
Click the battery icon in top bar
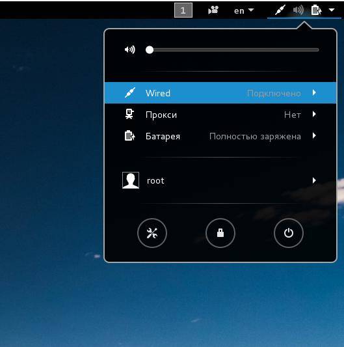[316, 10]
